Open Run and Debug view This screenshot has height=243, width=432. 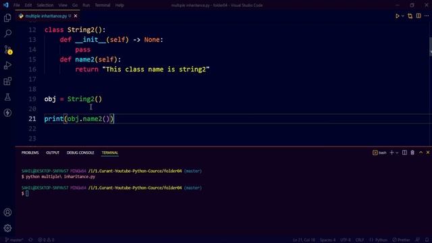tap(7, 65)
